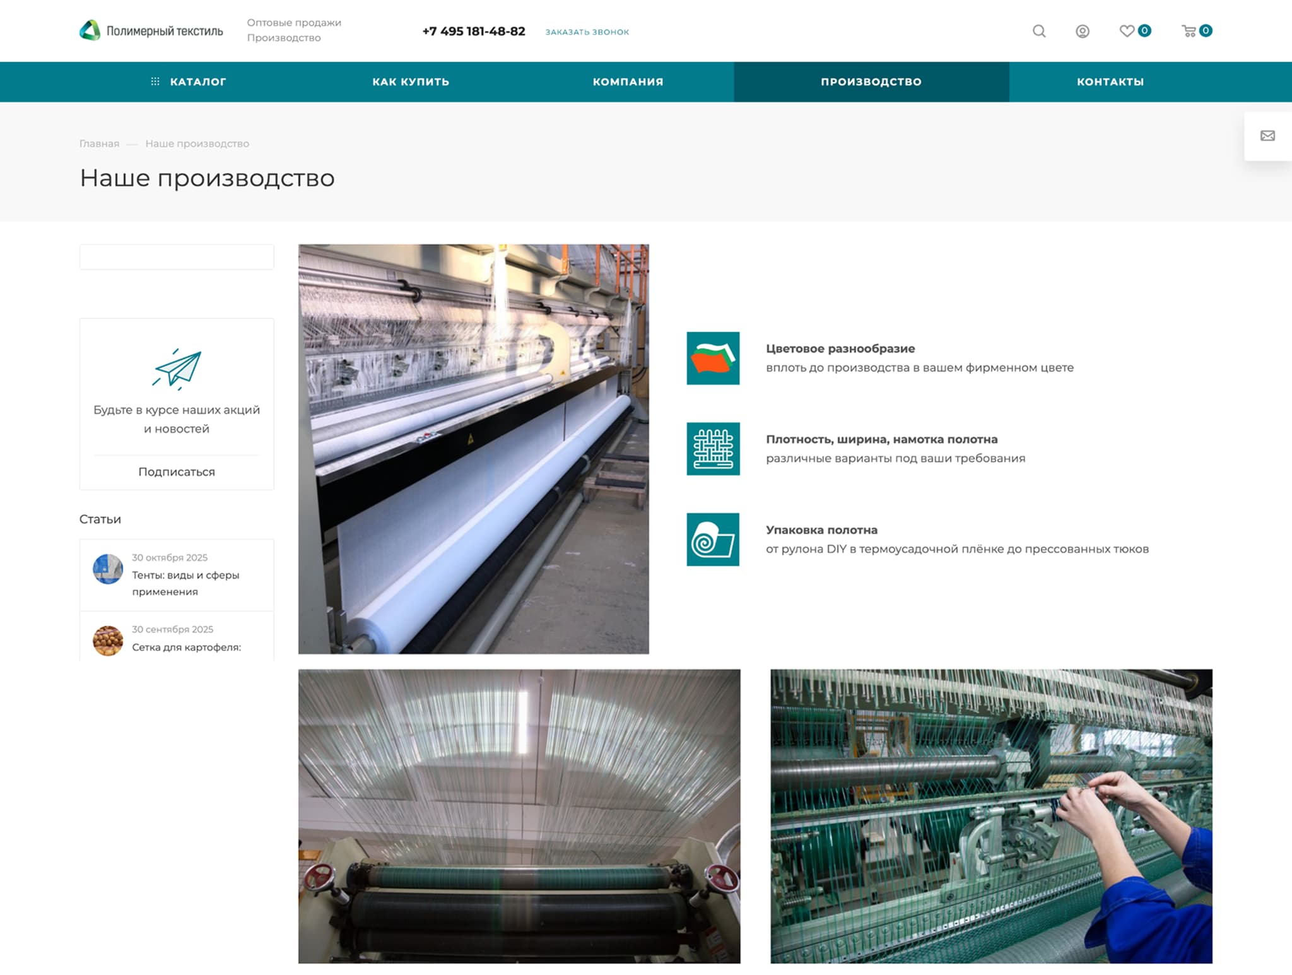Click the envelope feedback icon
Viewport: 1292px width, 975px height.
1267,136
